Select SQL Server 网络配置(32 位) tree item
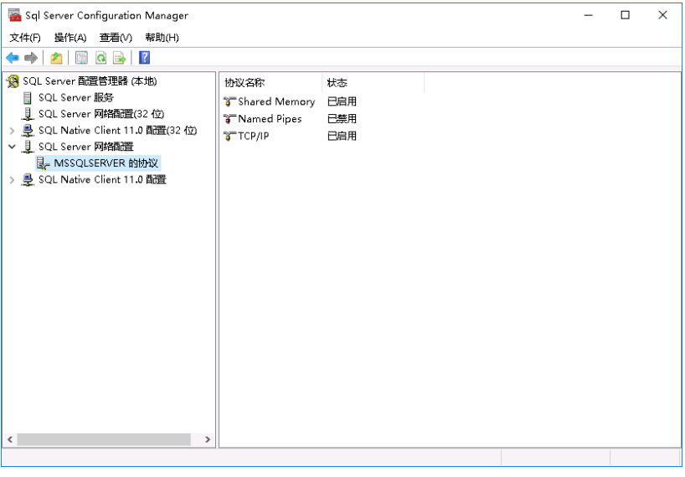Viewport: 685px width, 477px height. click(x=101, y=114)
